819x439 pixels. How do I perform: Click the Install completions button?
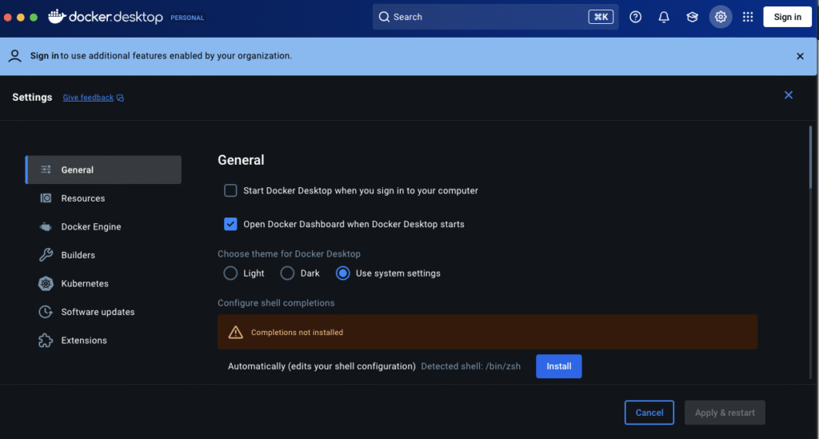pos(558,366)
